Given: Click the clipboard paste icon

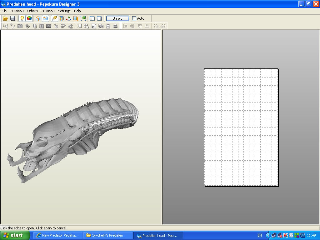Looking at the screenshot, I should [108, 26].
